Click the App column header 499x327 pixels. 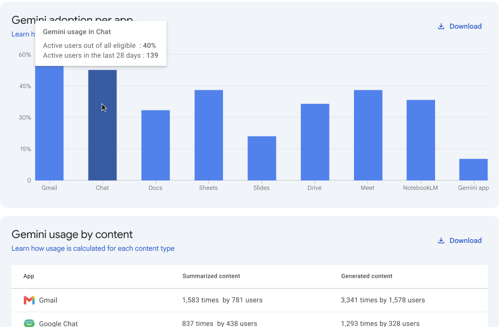coord(29,276)
